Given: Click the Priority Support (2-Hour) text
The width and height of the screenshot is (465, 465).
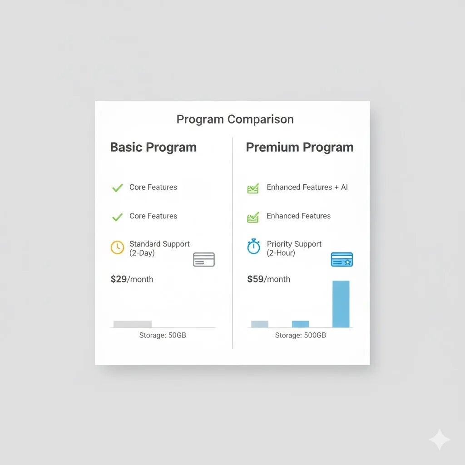Looking at the screenshot, I should [x=294, y=248].
